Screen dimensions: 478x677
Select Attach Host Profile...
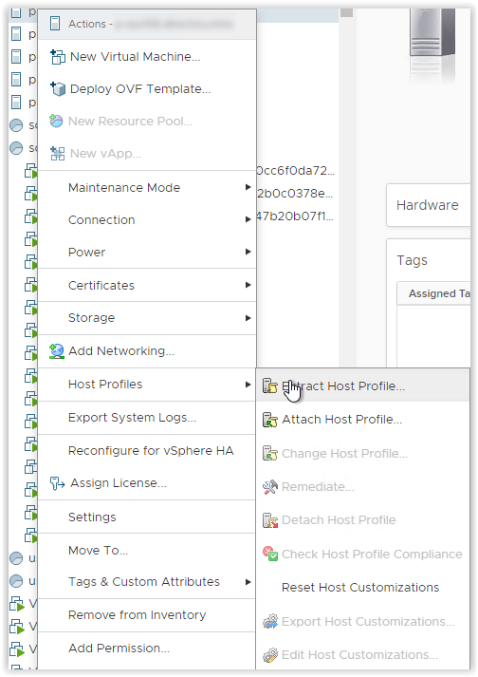[x=363, y=420]
